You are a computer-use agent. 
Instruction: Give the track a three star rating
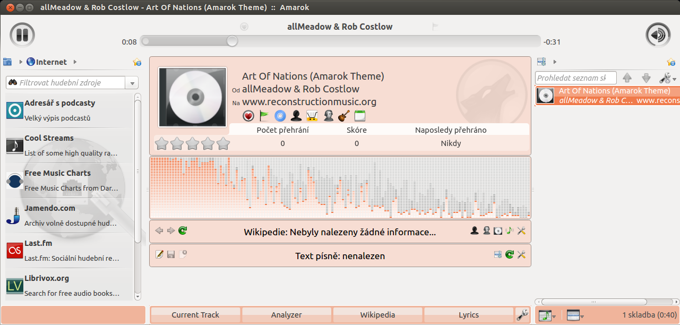click(192, 143)
